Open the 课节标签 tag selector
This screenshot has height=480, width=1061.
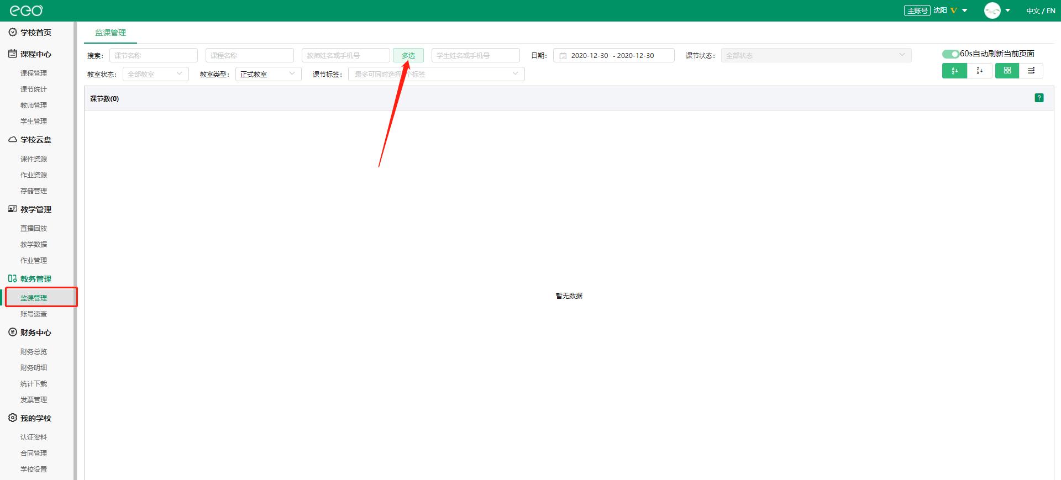click(x=436, y=74)
